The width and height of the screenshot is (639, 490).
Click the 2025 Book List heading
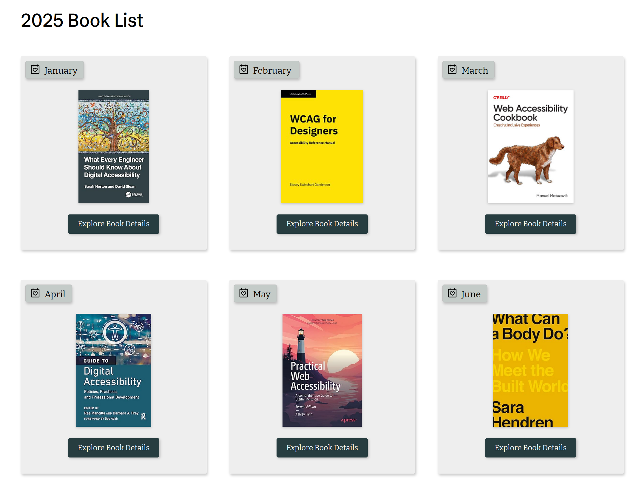pos(82,20)
